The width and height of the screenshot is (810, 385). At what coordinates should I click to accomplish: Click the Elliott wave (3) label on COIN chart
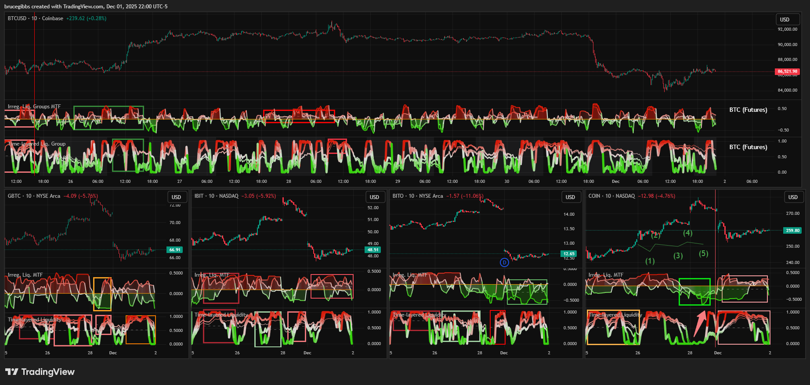click(x=678, y=256)
